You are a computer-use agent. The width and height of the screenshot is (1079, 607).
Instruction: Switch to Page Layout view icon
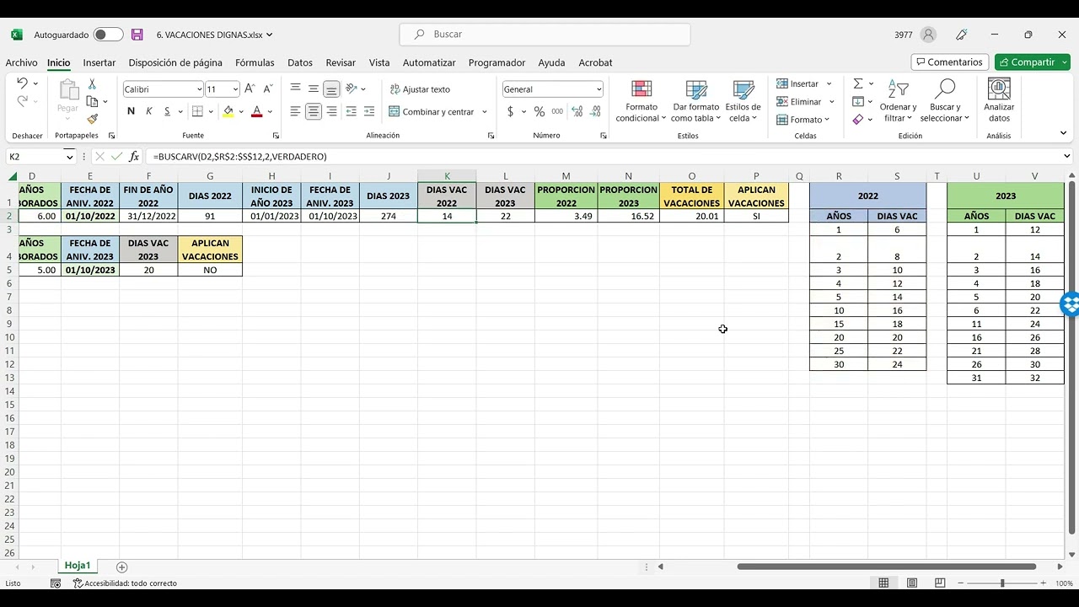(912, 583)
